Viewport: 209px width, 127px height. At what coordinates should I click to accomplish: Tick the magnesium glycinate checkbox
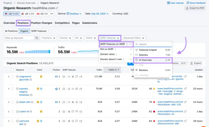point(12,77)
